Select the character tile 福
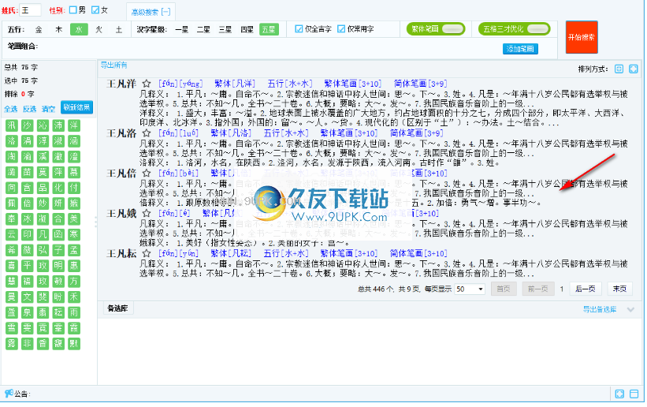The width and height of the screenshot is (647, 407). point(28,282)
